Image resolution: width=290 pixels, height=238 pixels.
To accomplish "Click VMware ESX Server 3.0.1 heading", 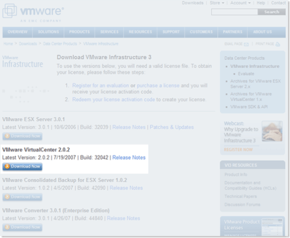I will [34, 119].
